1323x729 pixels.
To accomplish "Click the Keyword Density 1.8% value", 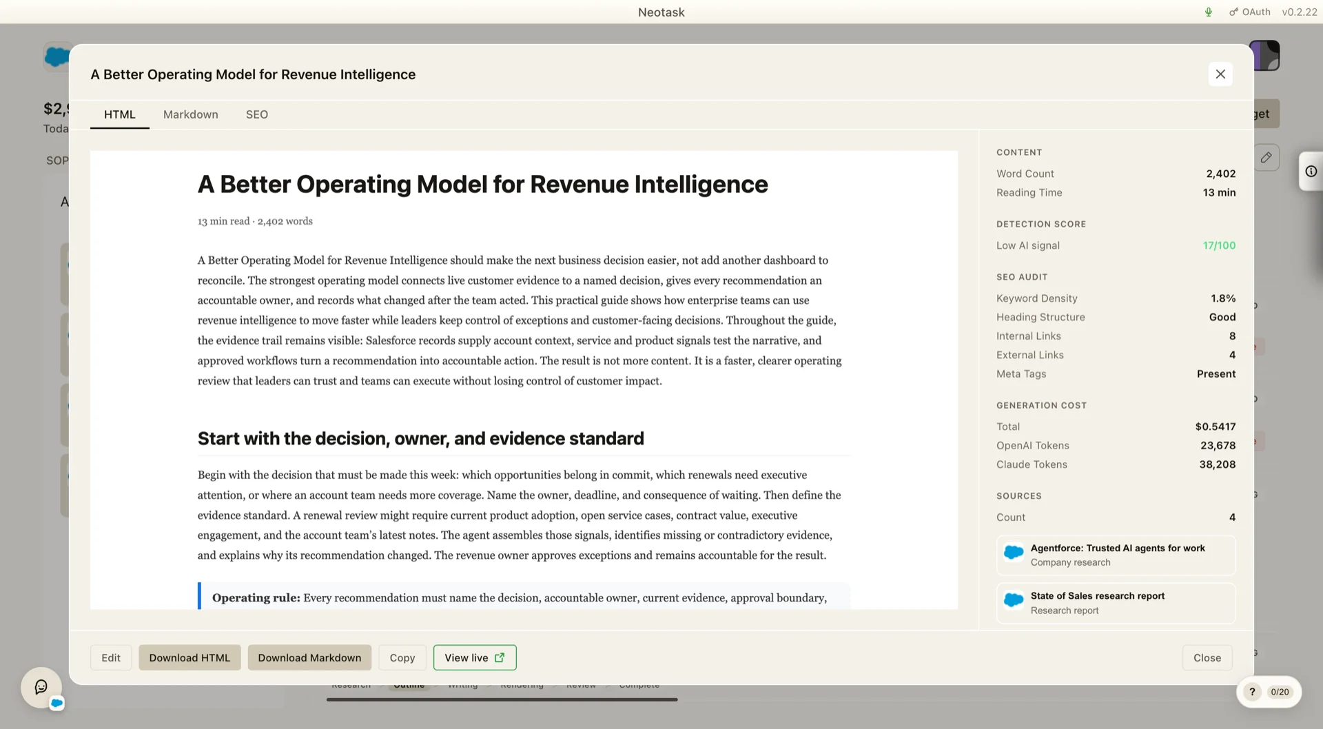I will [x=1223, y=298].
